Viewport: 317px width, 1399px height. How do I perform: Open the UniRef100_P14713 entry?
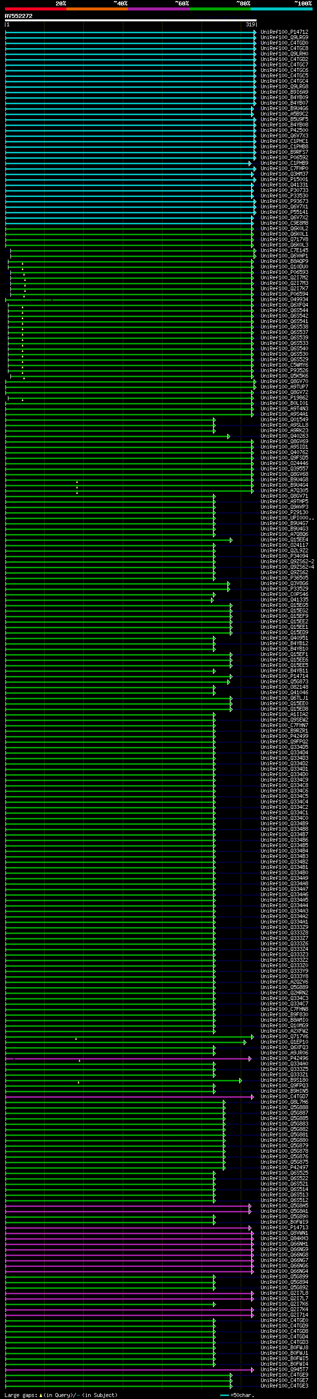[284, 1227]
